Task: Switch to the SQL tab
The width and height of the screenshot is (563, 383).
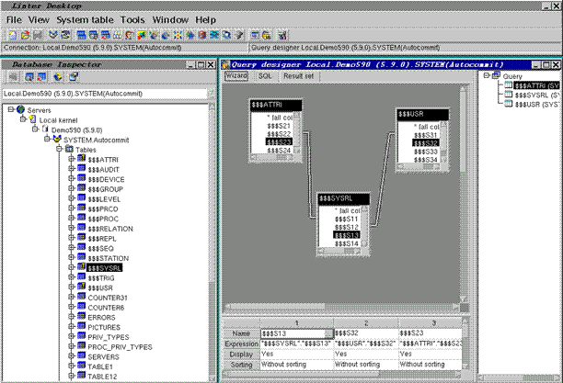Action: (265, 76)
